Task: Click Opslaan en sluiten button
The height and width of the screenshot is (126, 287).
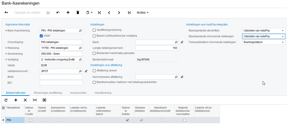Action: (27, 13)
